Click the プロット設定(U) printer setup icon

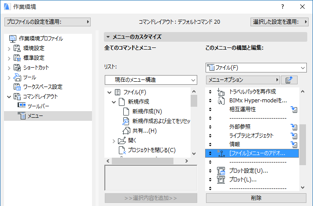(221, 170)
